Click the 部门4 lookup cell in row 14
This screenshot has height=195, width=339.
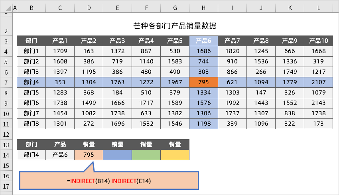pyautogui.click(x=31, y=155)
